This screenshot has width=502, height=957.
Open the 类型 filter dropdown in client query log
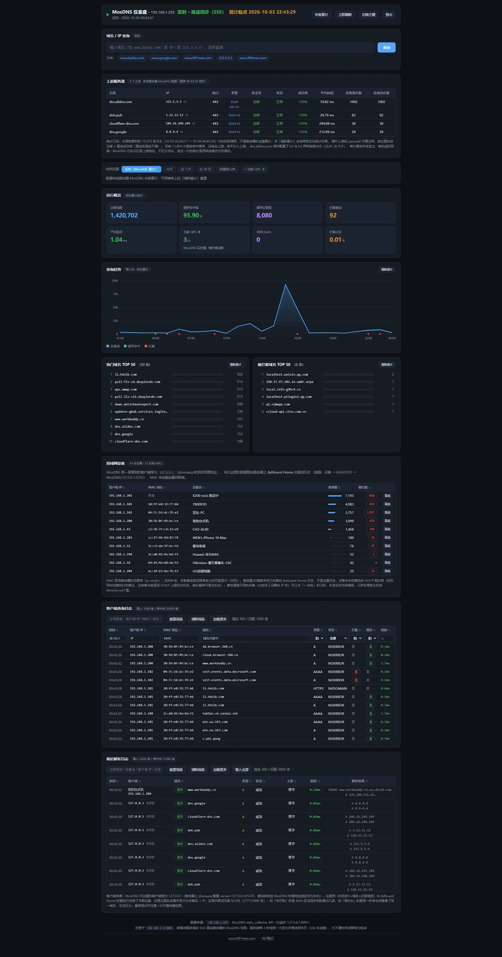pyautogui.click(x=319, y=638)
